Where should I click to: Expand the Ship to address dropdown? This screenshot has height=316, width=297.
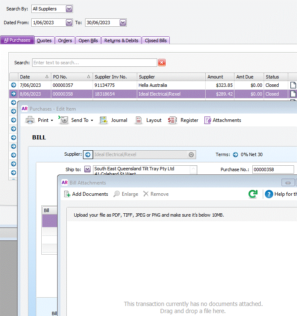tap(87, 169)
